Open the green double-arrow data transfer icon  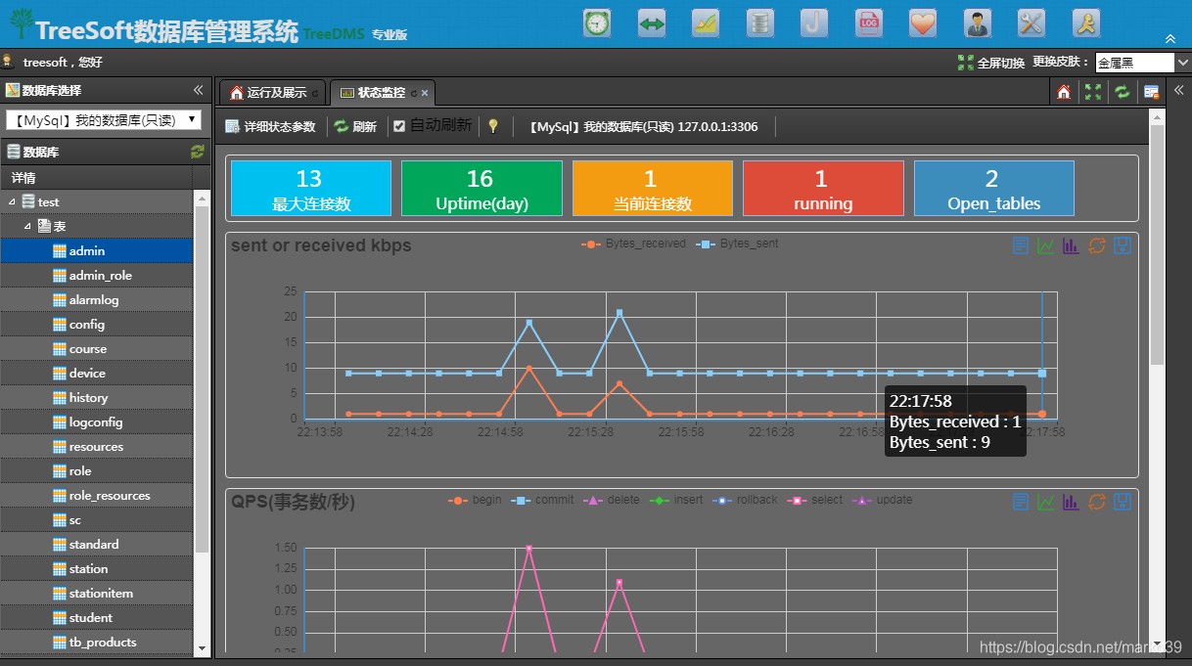(x=652, y=23)
